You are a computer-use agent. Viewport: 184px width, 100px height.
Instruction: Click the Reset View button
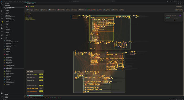(x=52, y=10)
